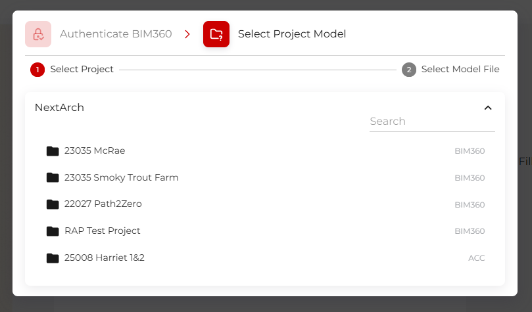Click the red chevron between wizard steps
The width and height of the screenshot is (532, 312).
[x=187, y=34]
